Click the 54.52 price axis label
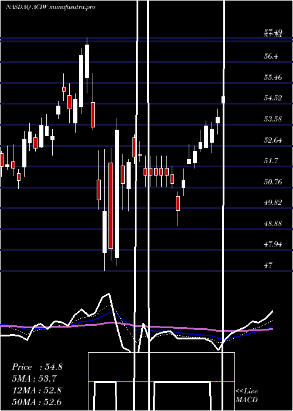293x411 pixels. 273,98
